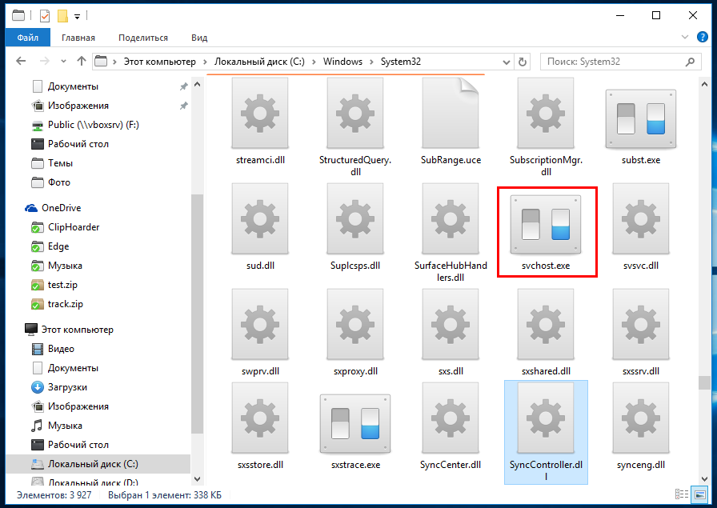Select the SupIcsps.dll file icon

(355, 218)
